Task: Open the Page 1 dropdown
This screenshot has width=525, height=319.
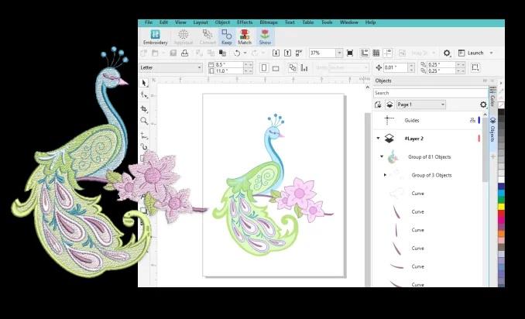Action: click(442, 105)
